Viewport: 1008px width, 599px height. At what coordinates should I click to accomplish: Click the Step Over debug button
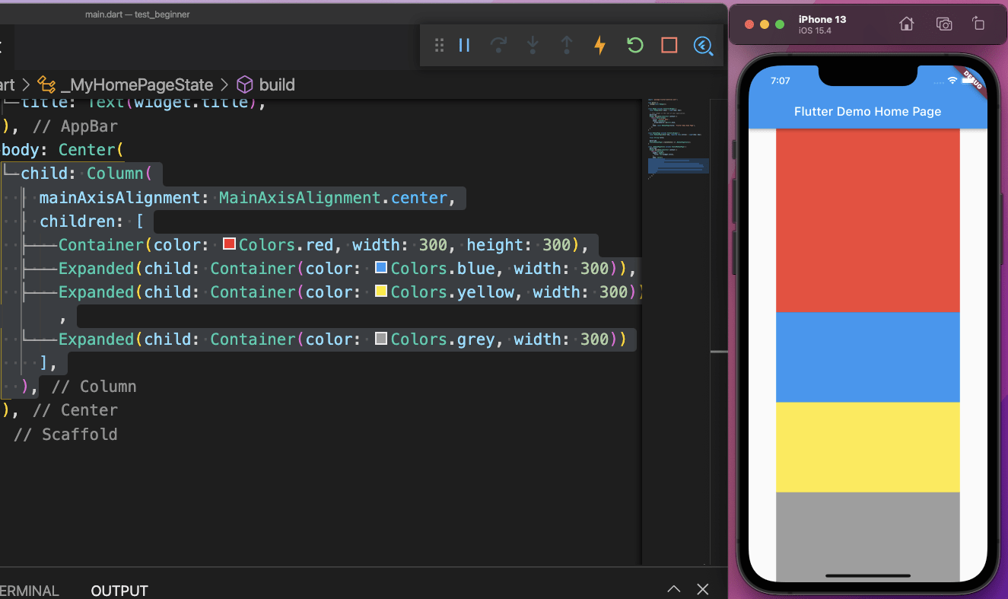pos(498,46)
